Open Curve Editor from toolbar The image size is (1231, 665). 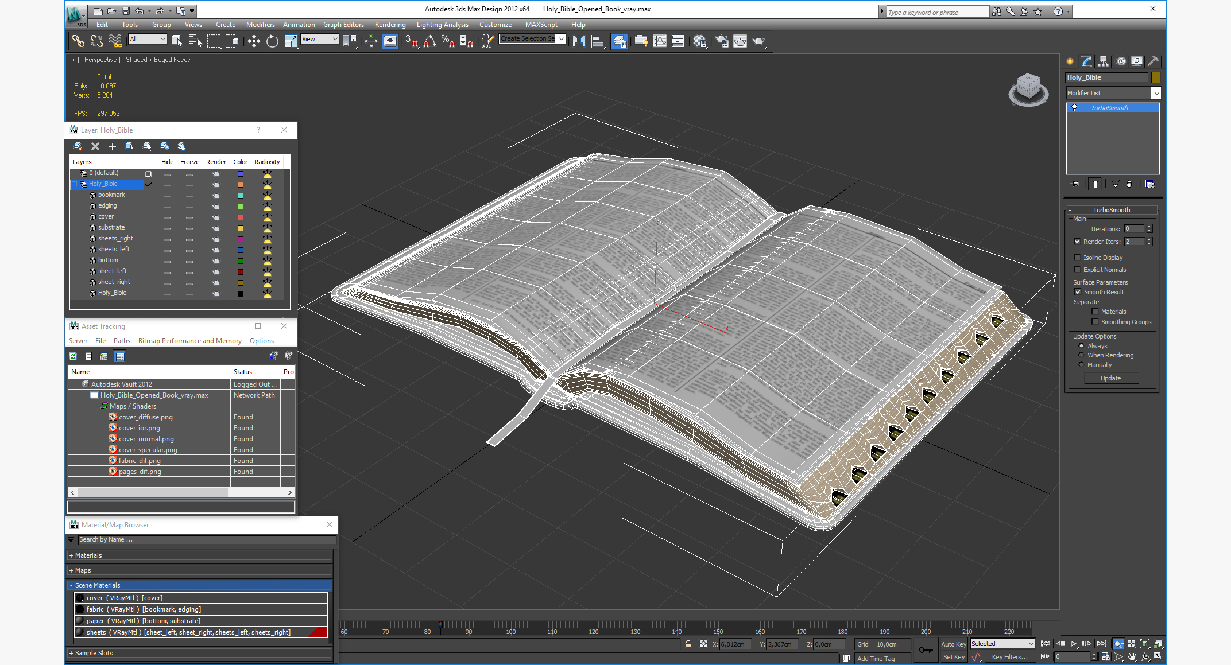coord(660,41)
